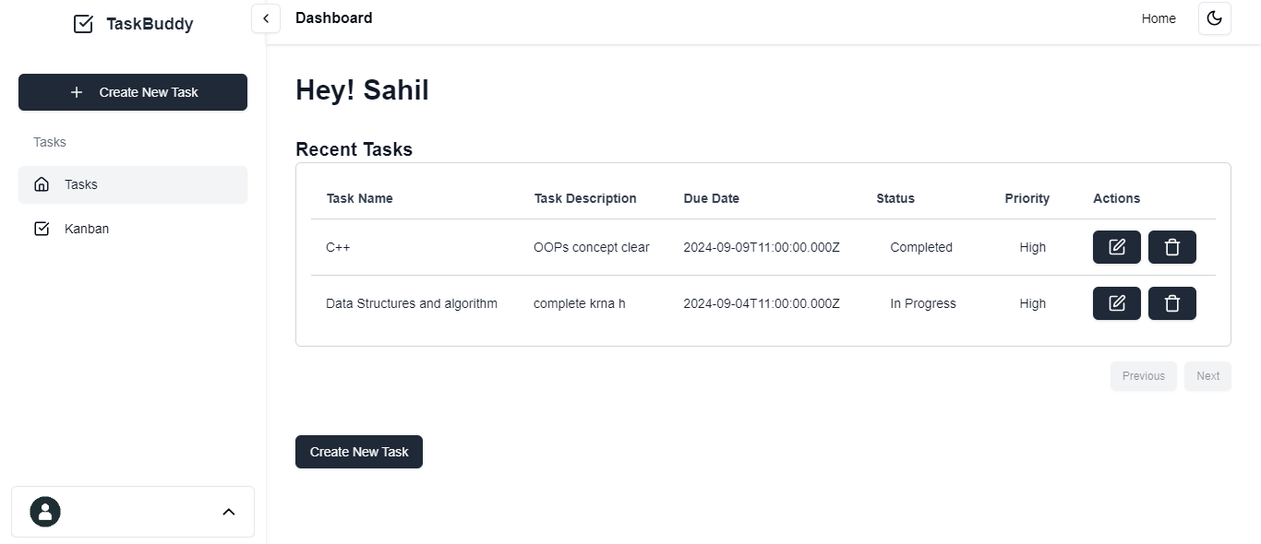
Task: Go to the Next page of tasks
Action: [1207, 376]
